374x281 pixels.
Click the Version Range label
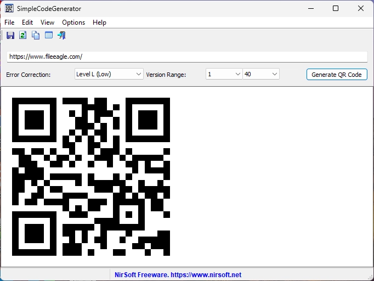point(166,75)
